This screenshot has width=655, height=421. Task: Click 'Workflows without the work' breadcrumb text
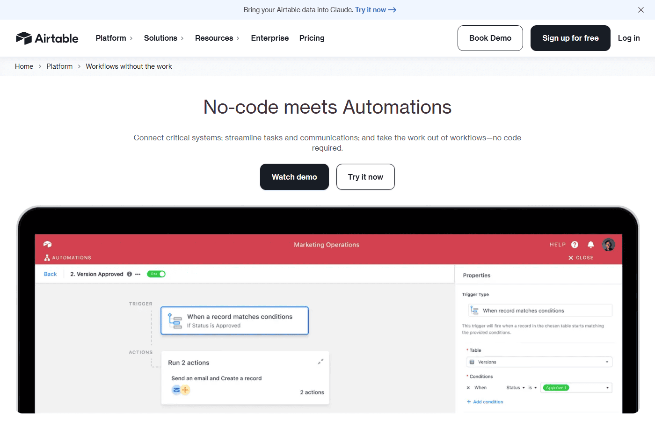(129, 66)
